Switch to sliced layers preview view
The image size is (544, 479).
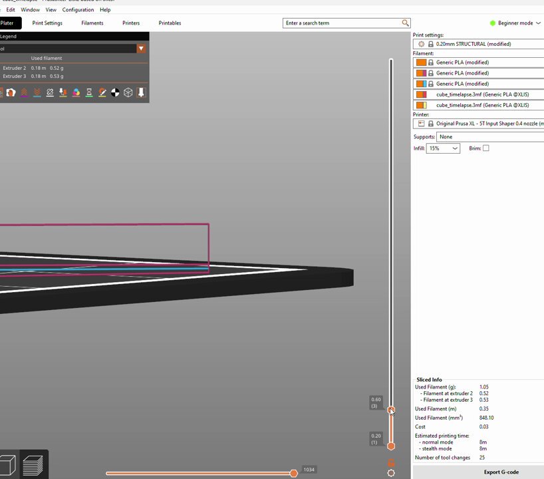33,465
